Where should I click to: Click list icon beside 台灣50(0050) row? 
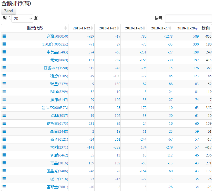pos(4,36)
